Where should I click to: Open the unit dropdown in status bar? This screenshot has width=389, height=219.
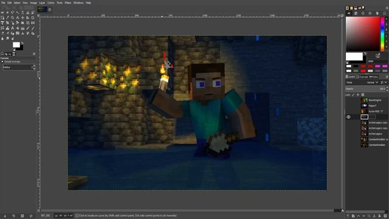tap(58, 216)
